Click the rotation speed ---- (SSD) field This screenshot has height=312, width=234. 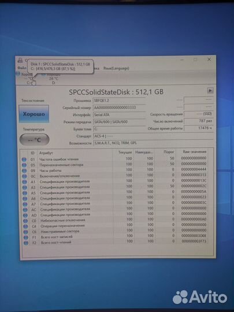[198, 114]
